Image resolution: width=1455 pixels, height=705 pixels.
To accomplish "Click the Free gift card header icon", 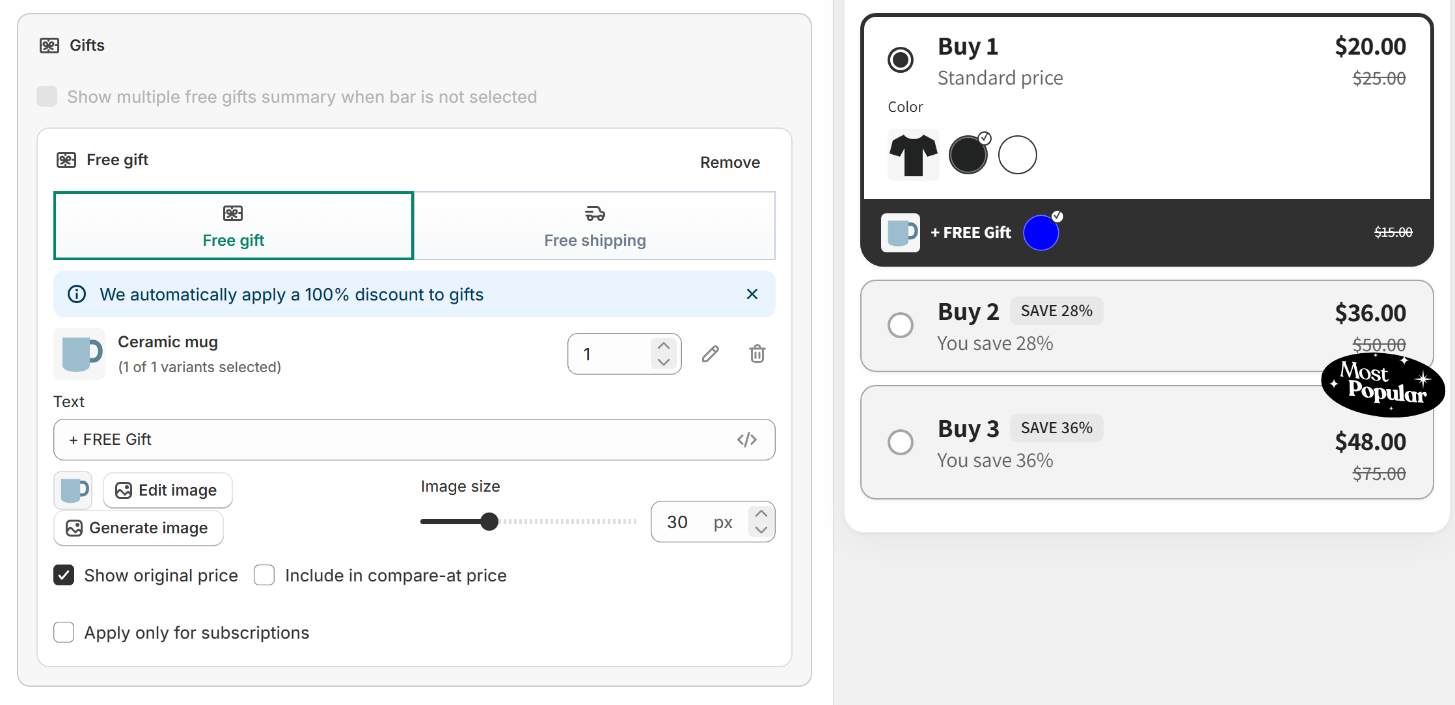I will [x=66, y=160].
